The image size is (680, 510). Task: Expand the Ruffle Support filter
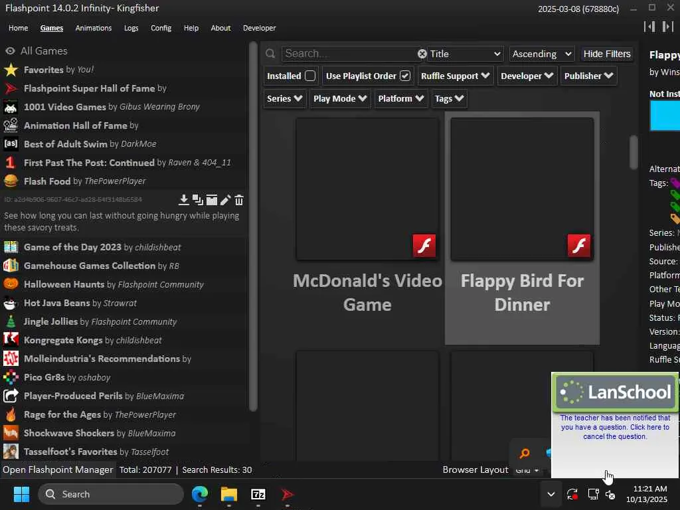coord(456,76)
